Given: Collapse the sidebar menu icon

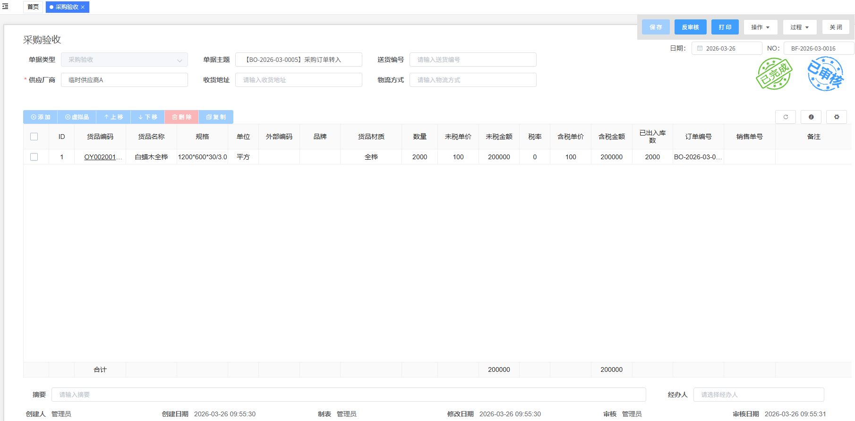Looking at the screenshot, I should coord(5,7).
